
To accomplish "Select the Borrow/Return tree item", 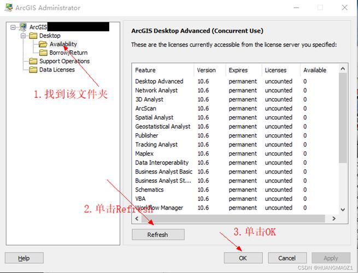I will coord(68,52).
